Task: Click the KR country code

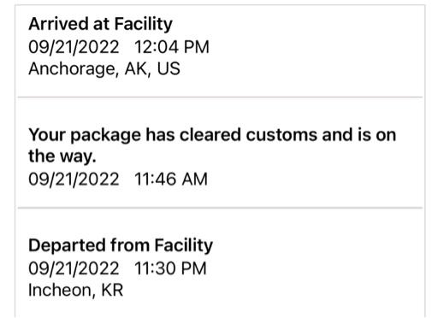Action: tap(112, 291)
